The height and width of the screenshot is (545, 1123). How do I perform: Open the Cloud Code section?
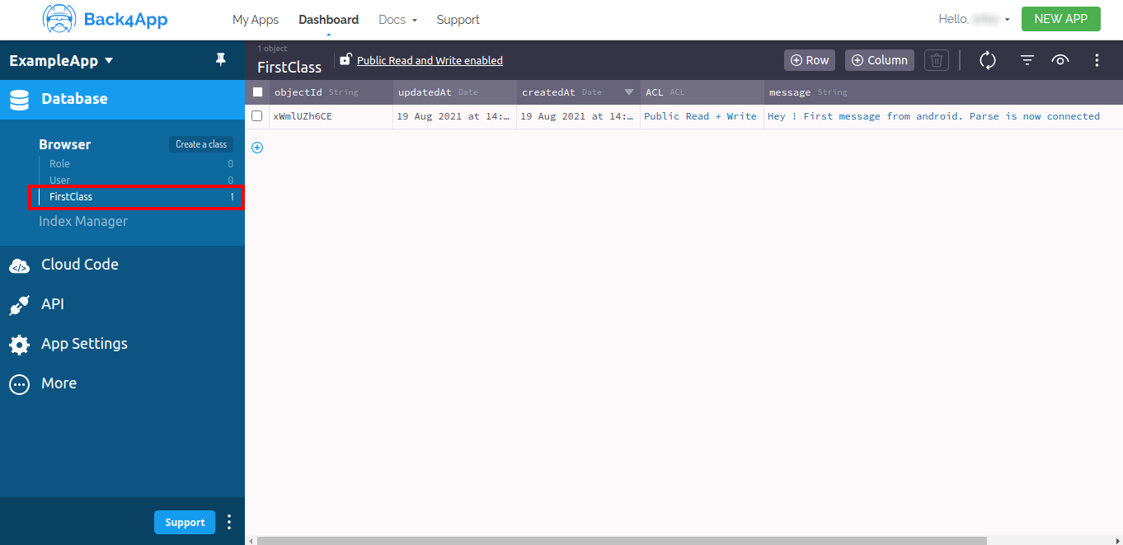80,265
